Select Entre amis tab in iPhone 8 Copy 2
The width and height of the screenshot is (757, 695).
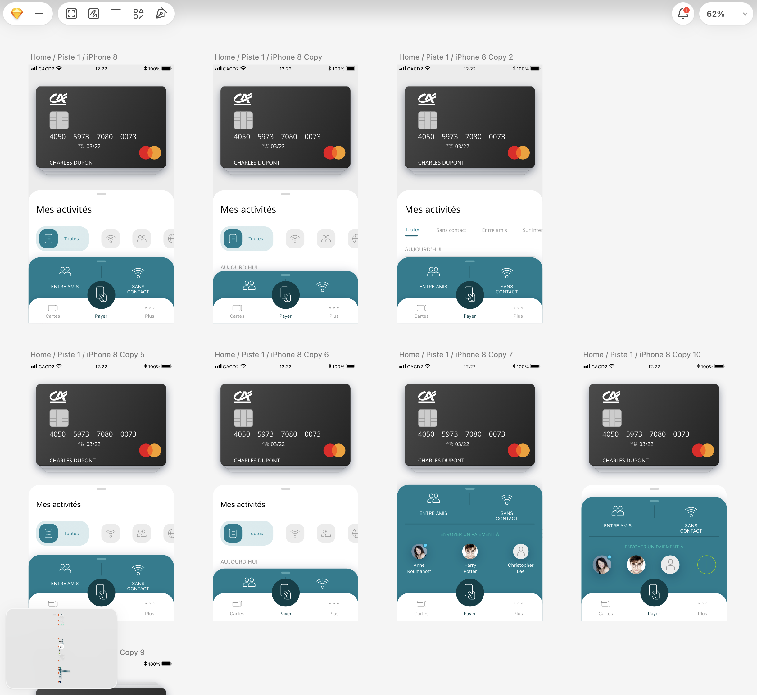494,230
